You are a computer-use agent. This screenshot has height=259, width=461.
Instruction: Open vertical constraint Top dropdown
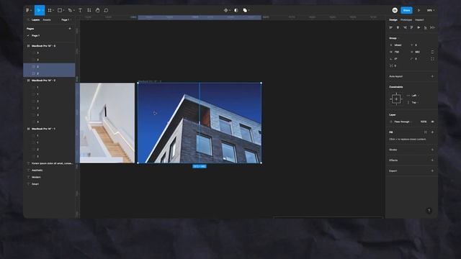(x=413, y=102)
